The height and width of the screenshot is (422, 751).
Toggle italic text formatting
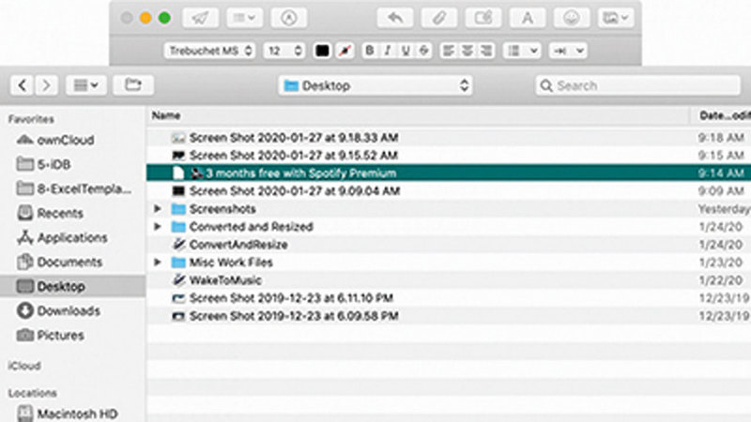[x=388, y=50]
